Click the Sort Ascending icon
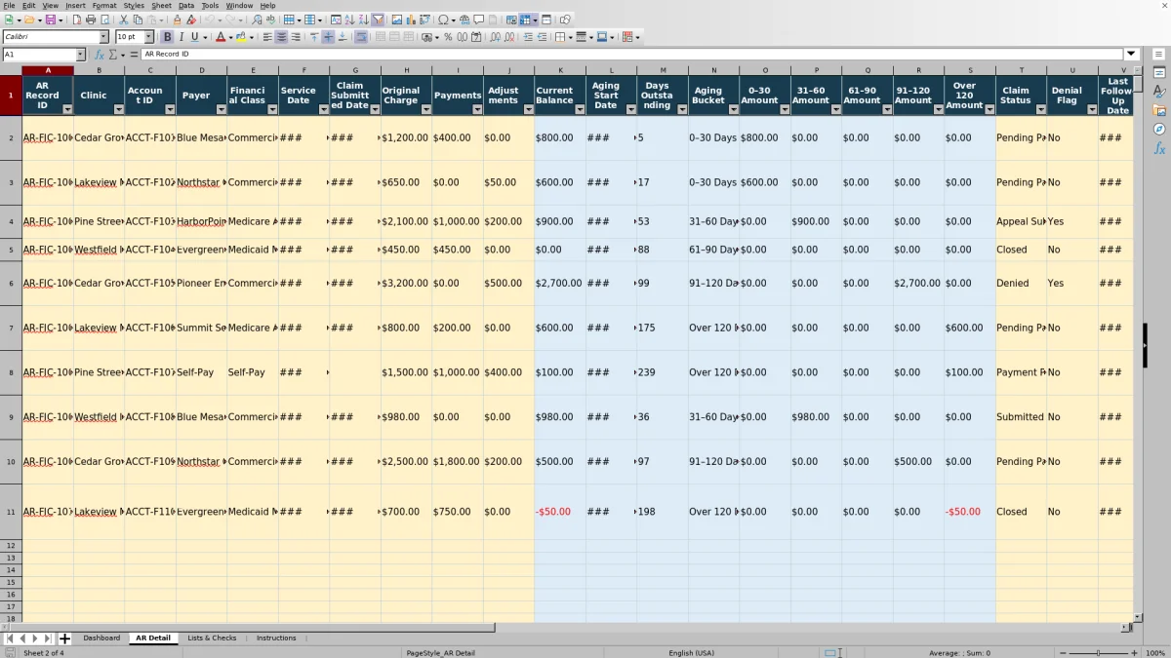The width and height of the screenshot is (1171, 658). click(x=349, y=19)
